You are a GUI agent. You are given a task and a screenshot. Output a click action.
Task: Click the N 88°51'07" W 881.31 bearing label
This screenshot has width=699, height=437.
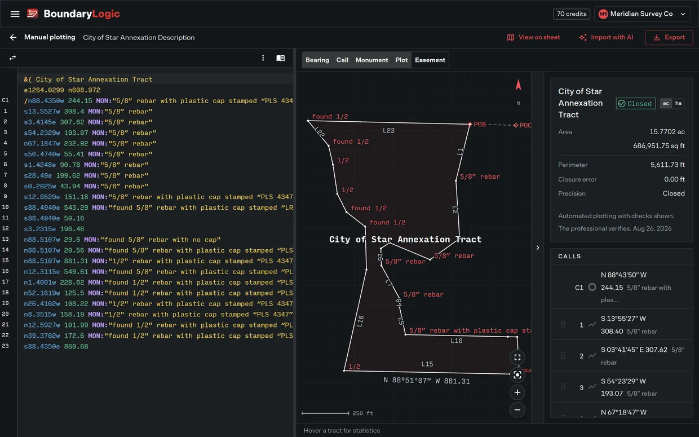tap(427, 381)
